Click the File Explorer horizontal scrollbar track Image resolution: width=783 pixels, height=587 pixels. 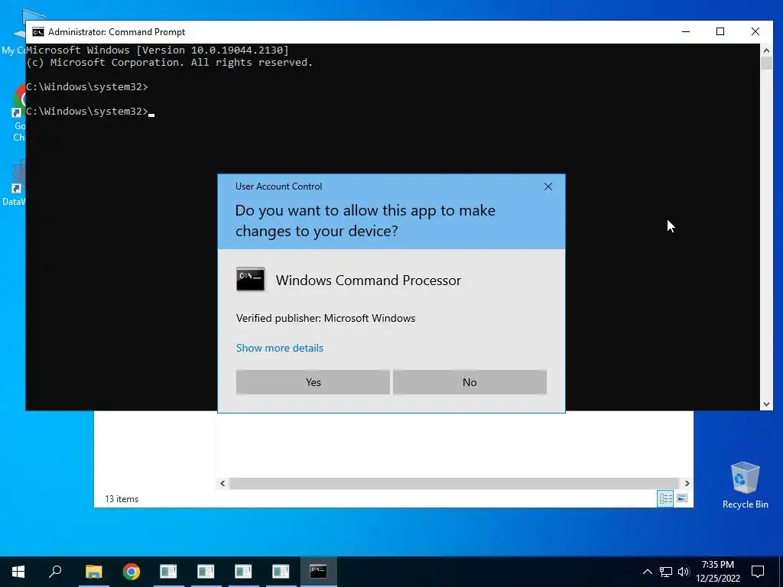[453, 483]
